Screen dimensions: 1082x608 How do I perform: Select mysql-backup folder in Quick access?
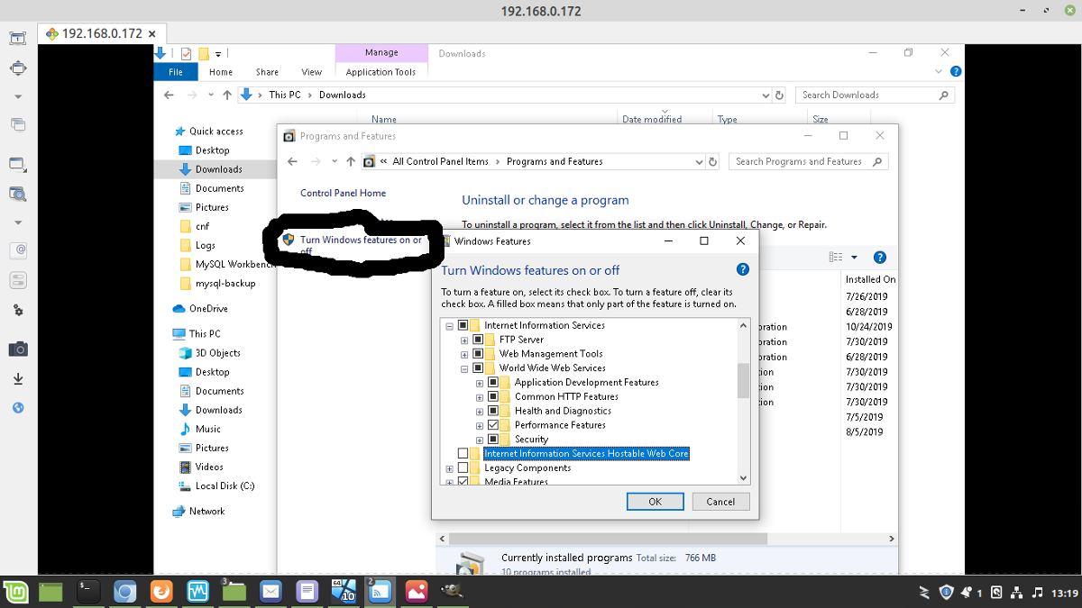tap(225, 283)
